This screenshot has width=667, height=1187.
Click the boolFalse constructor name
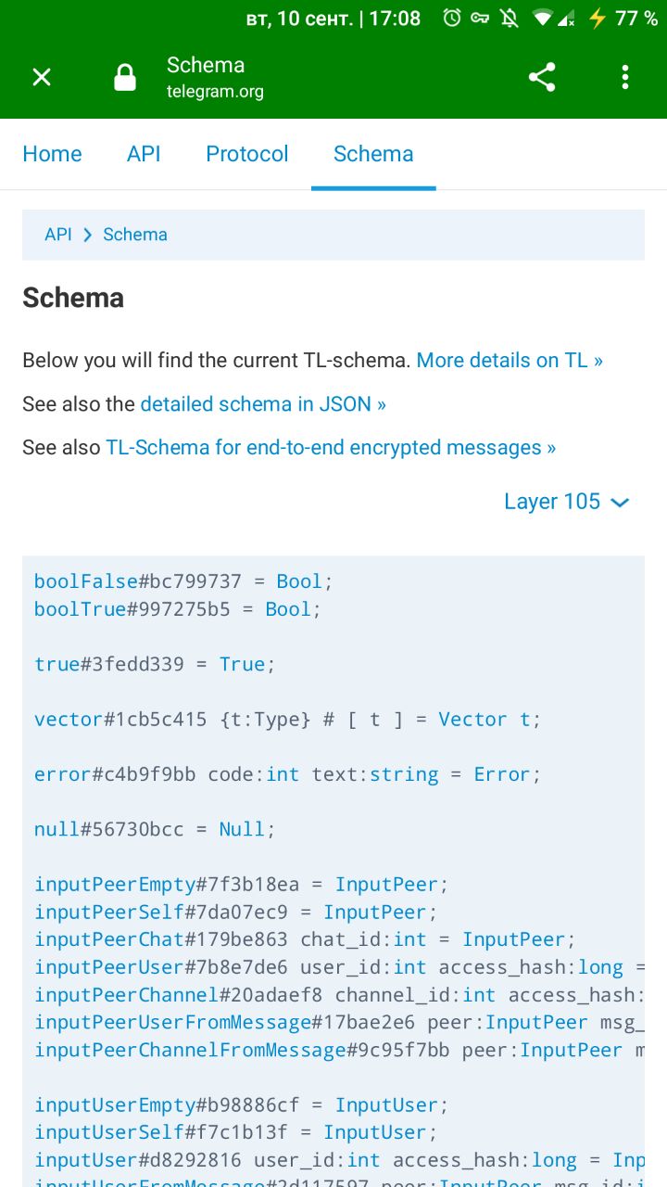point(86,581)
